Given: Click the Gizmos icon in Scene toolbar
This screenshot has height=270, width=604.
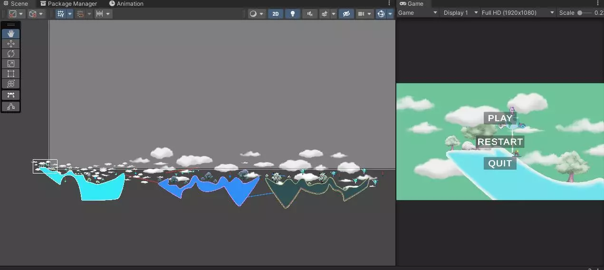Looking at the screenshot, I should tap(381, 14).
